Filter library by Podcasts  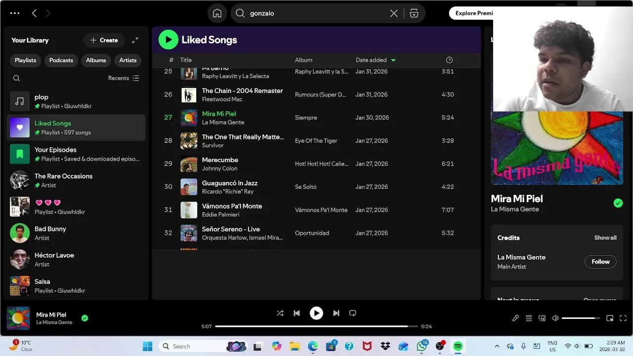coord(61,60)
